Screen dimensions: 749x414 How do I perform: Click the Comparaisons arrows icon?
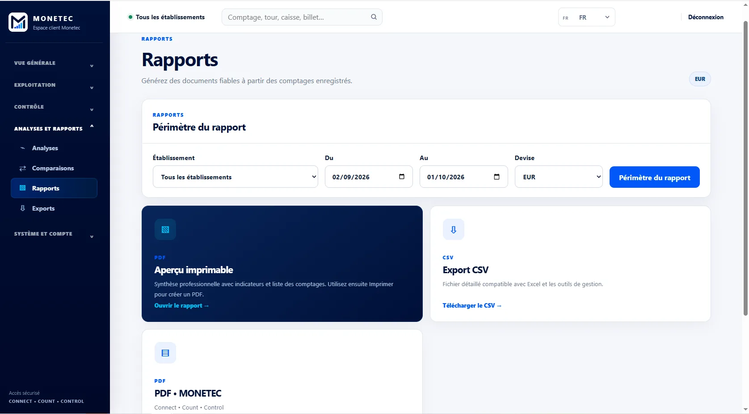[22, 168]
